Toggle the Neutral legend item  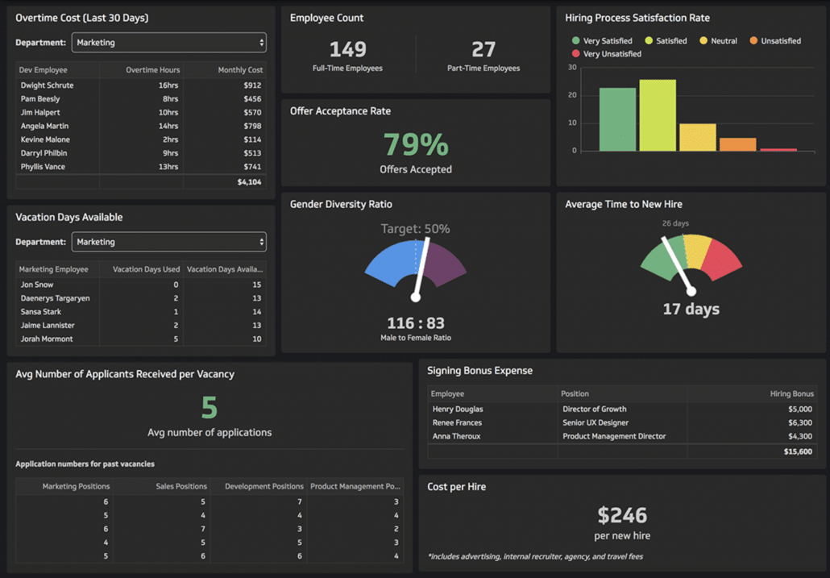click(718, 41)
